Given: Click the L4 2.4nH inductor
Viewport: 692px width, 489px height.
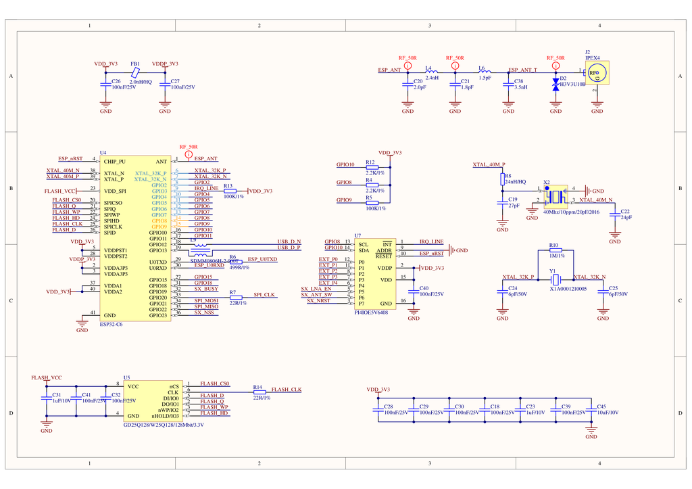Looking at the screenshot, I should click(x=432, y=72).
